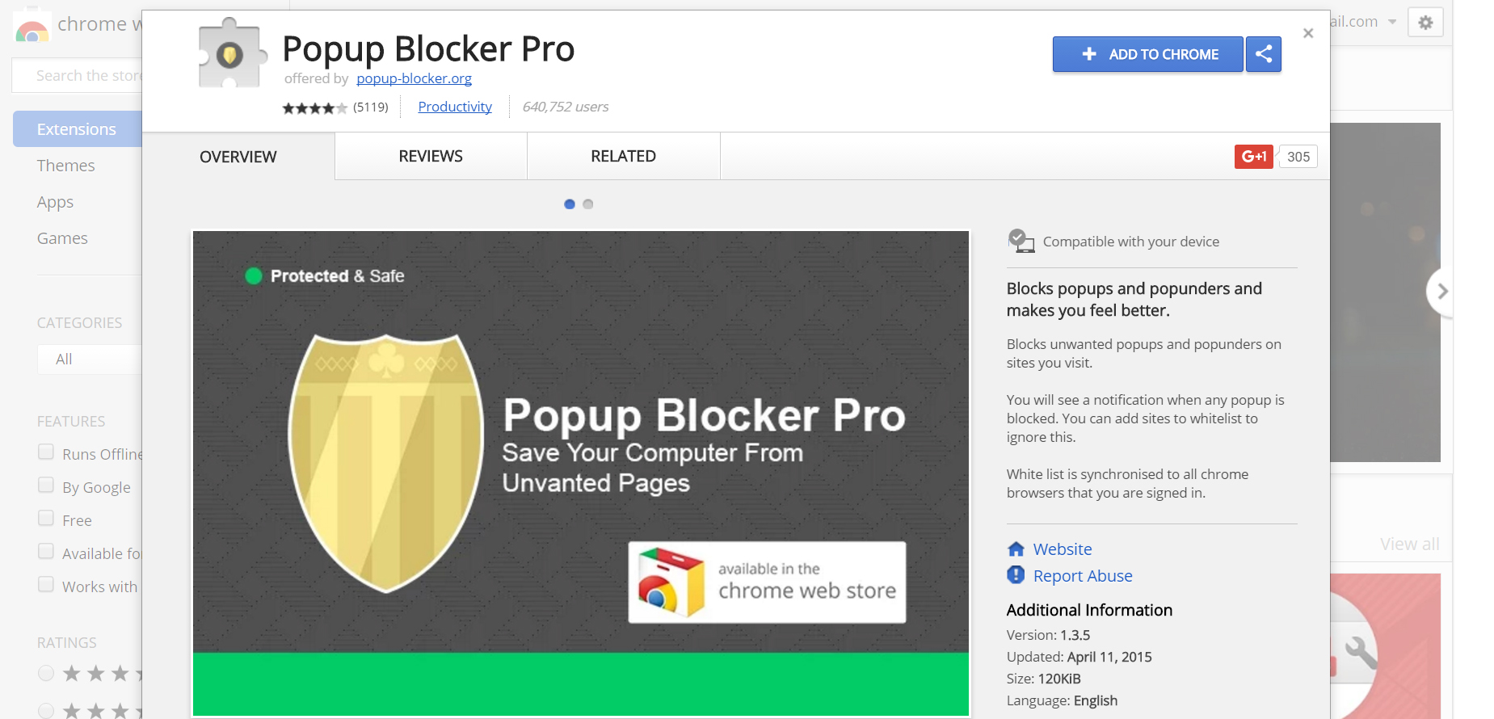This screenshot has height=719, width=1494.
Task: Click the next arrow on the right edge
Action: [1441, 291]
